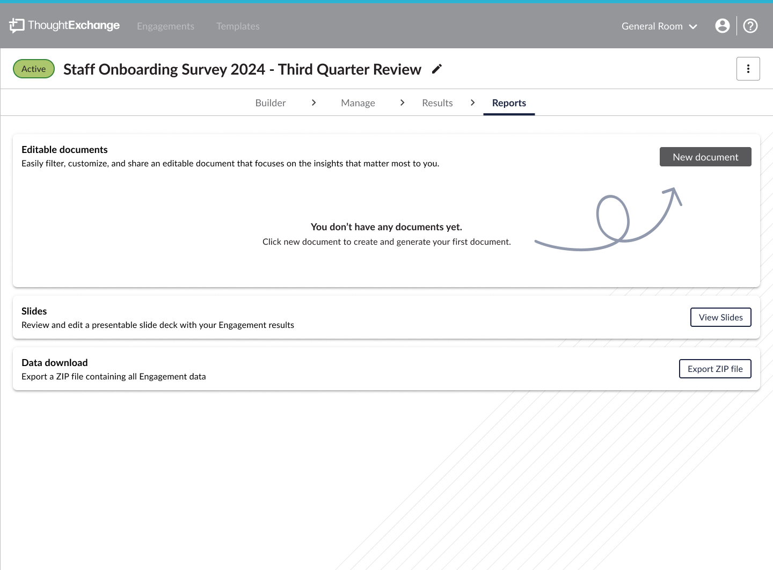
Task: Open the three-dot more options menu
Action: 748,69
